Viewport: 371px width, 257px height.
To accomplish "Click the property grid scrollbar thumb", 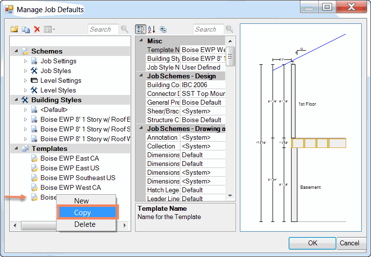I will coord(230,56).
